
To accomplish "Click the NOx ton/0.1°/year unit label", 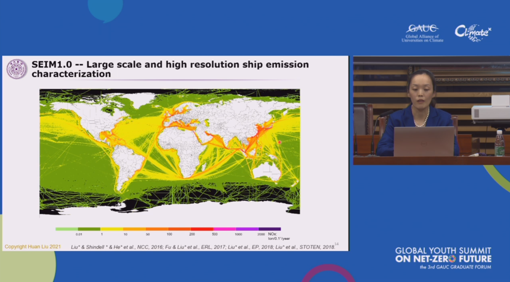I will point(279,236).
